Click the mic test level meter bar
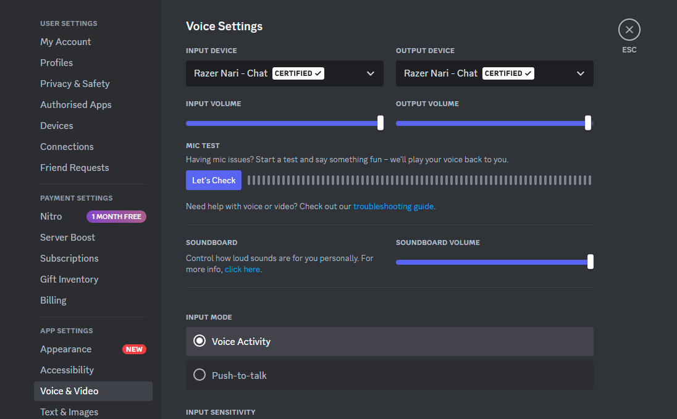Viewport: 677px width, 419px height. (x=419, y=180)
